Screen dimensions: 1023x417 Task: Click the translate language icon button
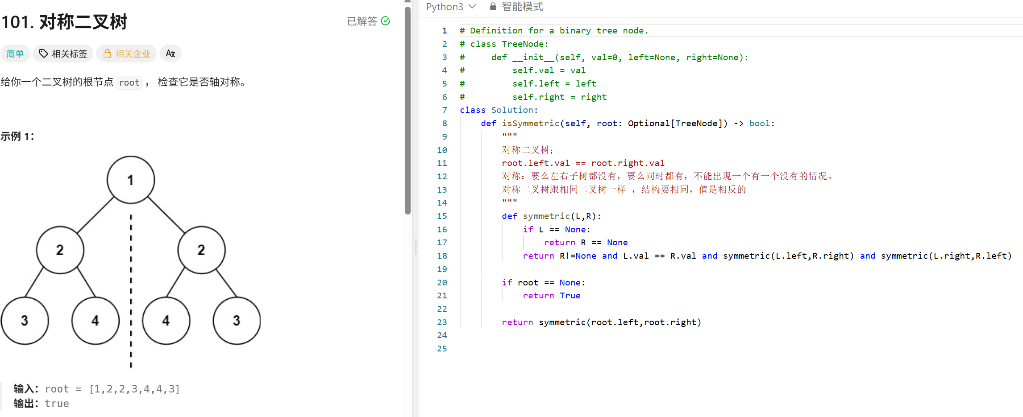click(x=170, y=54)
